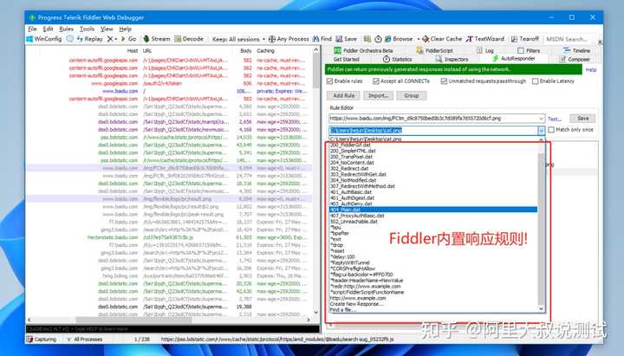Open Find sessions tool
This screenshot has width=624, height=356.
tap(322, 39)
